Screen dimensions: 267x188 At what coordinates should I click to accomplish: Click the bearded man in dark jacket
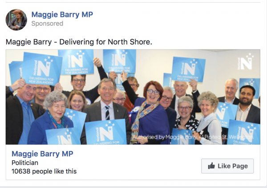(x=248, y=104)
